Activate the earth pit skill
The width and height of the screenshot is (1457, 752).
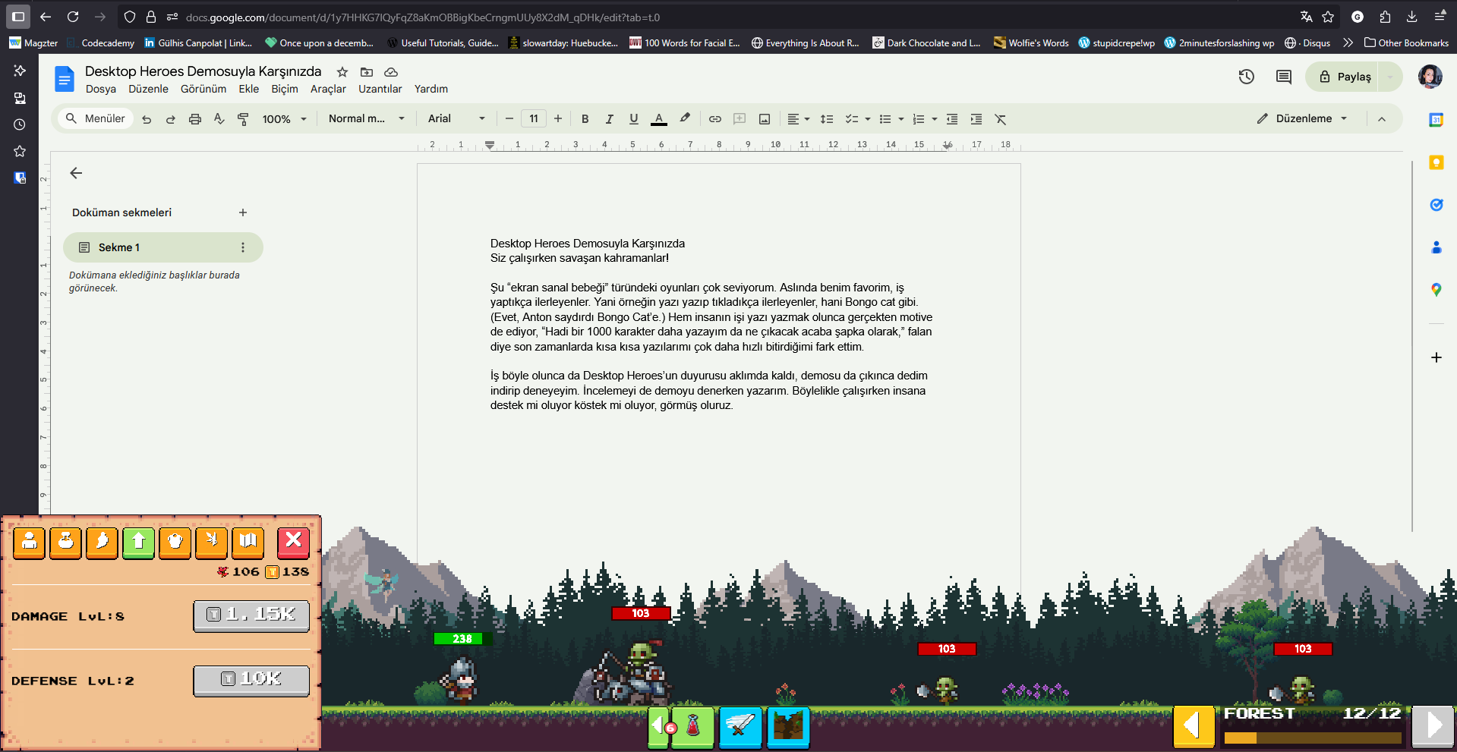788,726
